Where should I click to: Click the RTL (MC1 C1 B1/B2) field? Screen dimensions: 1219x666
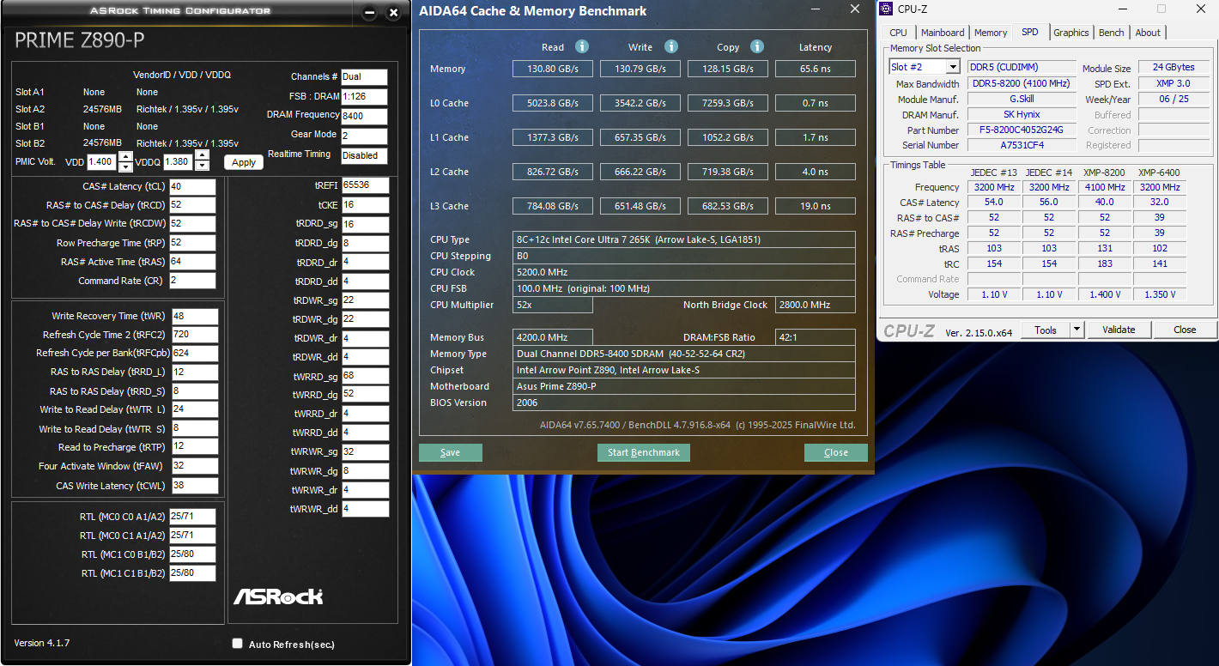192,573
